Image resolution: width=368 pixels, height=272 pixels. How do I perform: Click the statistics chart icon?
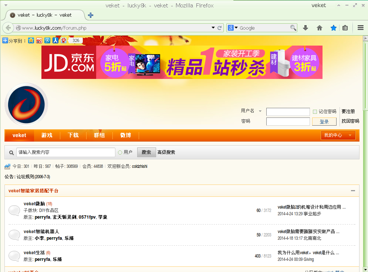click(7, 166)
